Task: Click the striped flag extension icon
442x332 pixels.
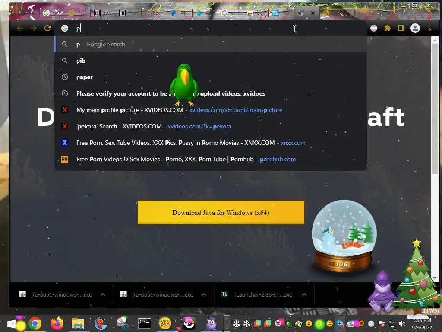Action: point(374,28)
